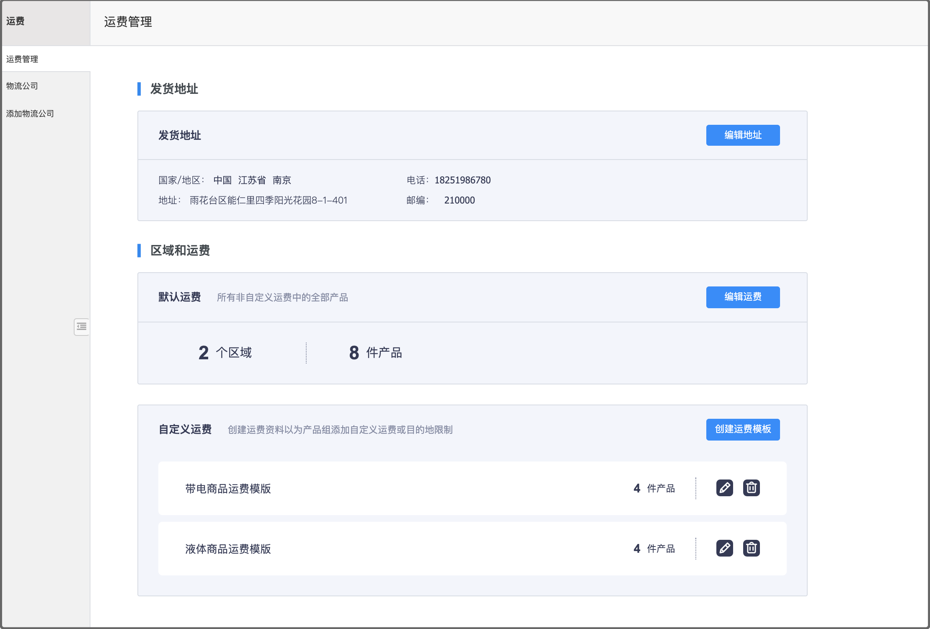Select the 液体商品运费模版 row
This screenshot has height=629, width=930.
[228, 549]
